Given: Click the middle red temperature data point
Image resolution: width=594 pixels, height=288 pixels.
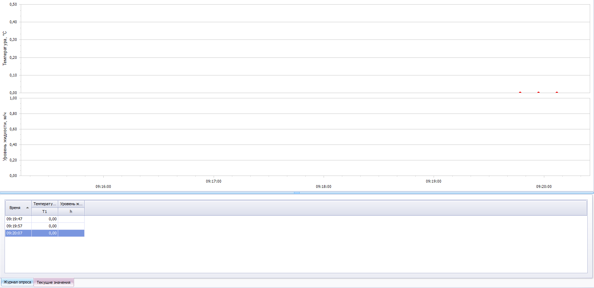Looking at the screenshot, I should tap(538, 92).
